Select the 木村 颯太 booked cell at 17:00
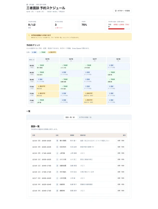This screenshot has height=209, width=158. point(71,88)
